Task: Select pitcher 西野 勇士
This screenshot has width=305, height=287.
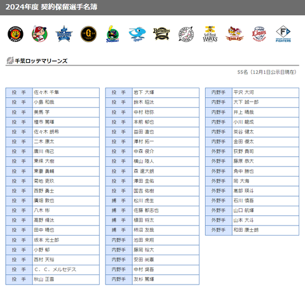Action: tap(44, 191)
